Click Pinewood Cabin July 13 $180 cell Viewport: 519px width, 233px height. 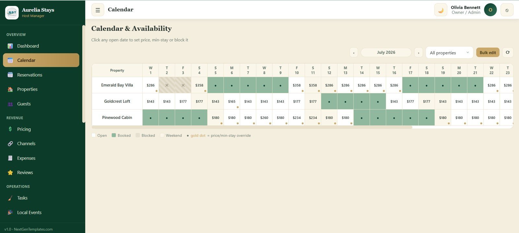tap(345, 118)
